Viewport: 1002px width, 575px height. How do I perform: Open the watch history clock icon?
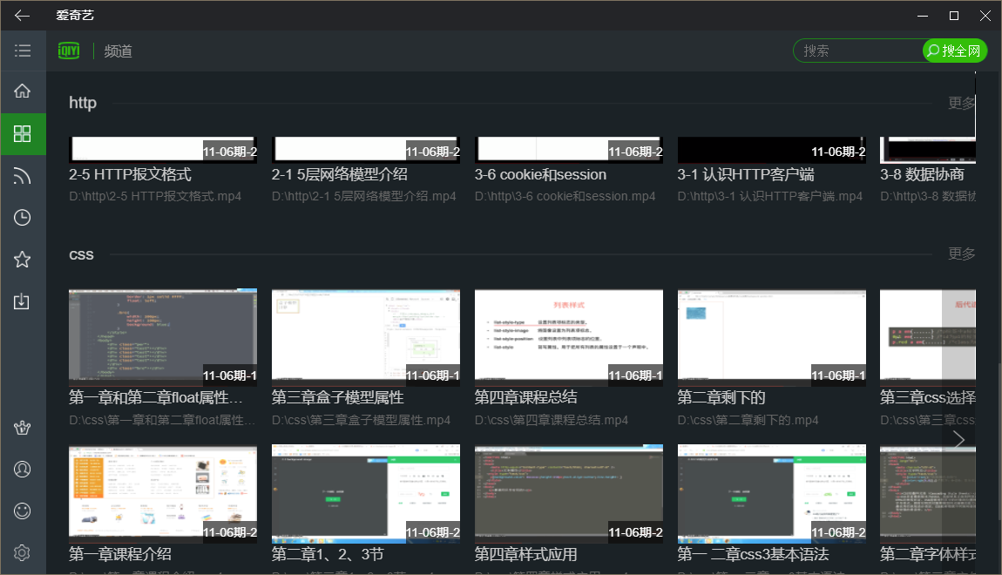click(x=23, y=218)
